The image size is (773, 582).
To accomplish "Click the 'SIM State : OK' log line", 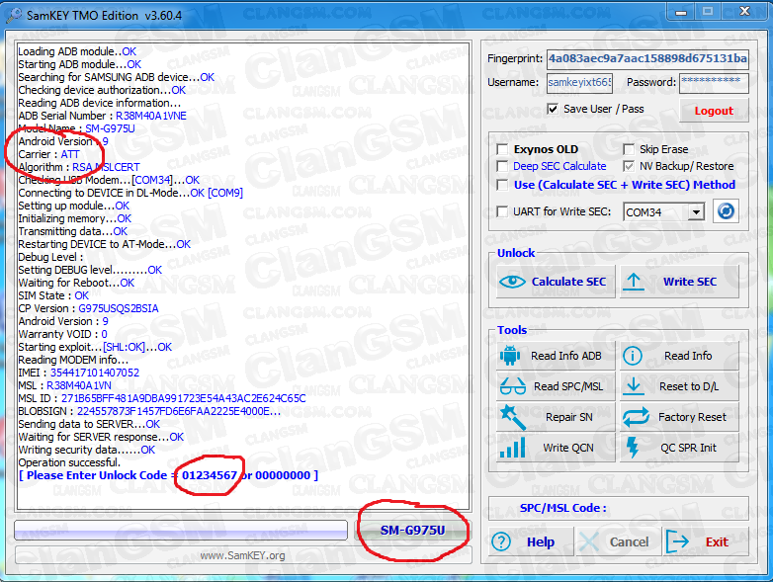I will tap(53, 295).
